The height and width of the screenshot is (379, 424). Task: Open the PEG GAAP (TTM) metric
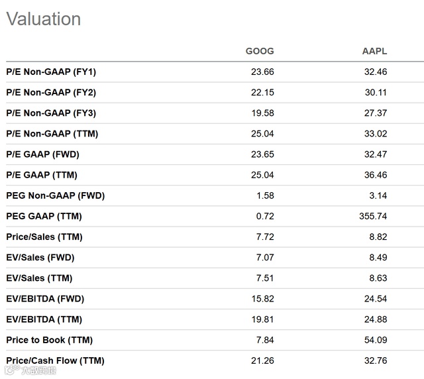44,216
